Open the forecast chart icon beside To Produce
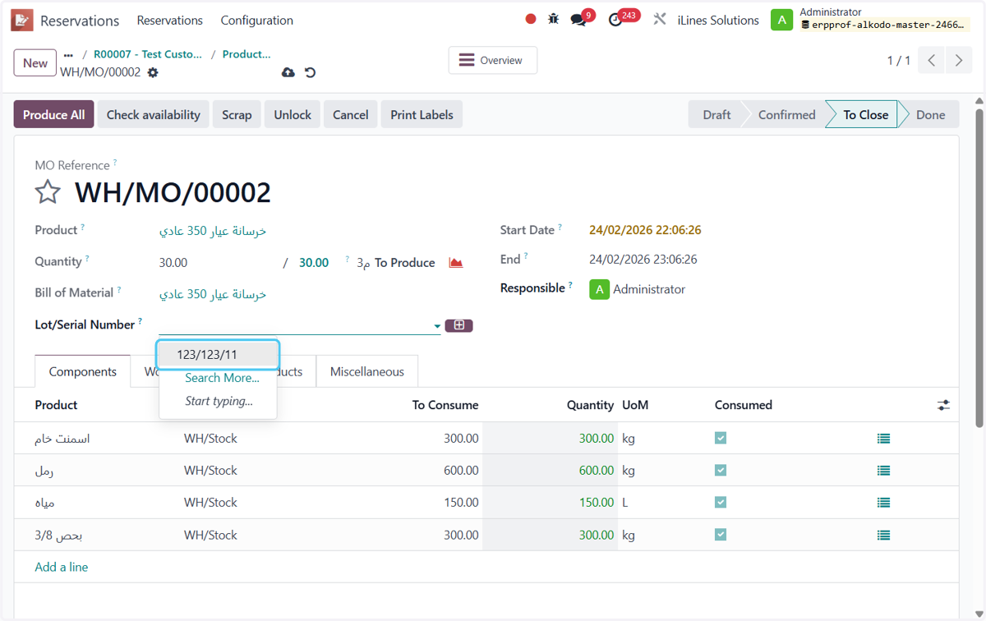This screenshot has width=986, height=621. coord(456,263)
